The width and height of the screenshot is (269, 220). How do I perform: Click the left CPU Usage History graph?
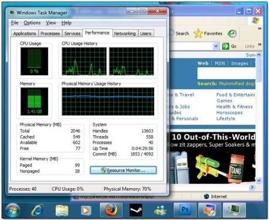[x=84, y=61]
